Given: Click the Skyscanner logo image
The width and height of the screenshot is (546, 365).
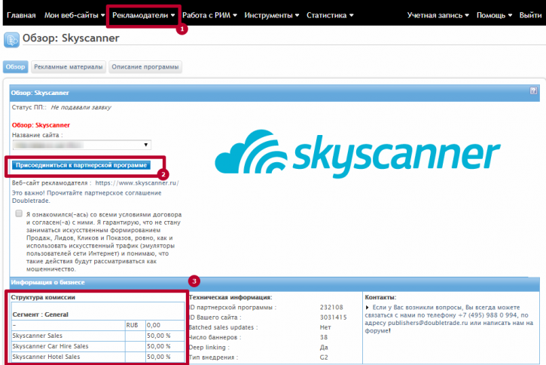Looking at the screenshot, I should (x=358, y=153).
